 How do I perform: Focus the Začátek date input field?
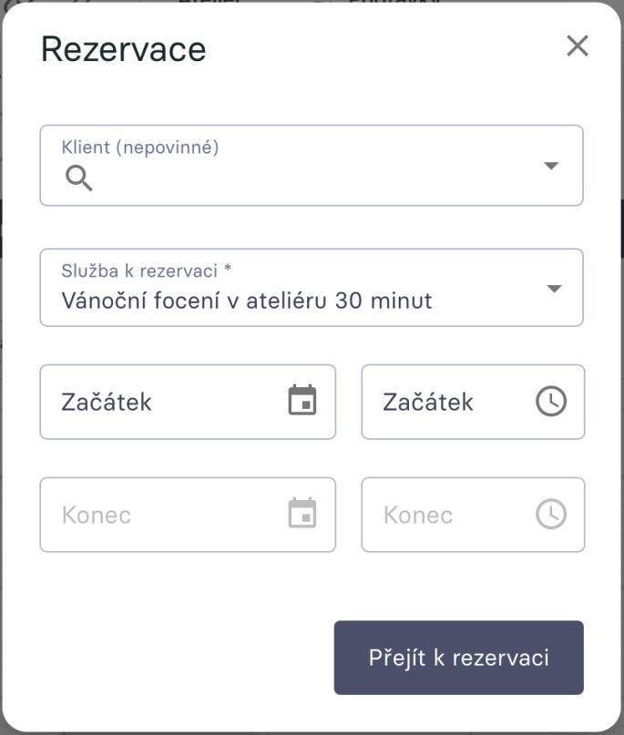coord(164,402)
